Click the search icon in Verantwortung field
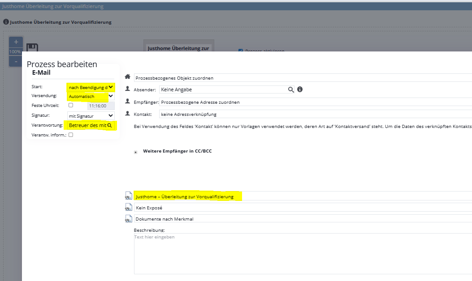 pyautogui.click(x=110, y=126)
